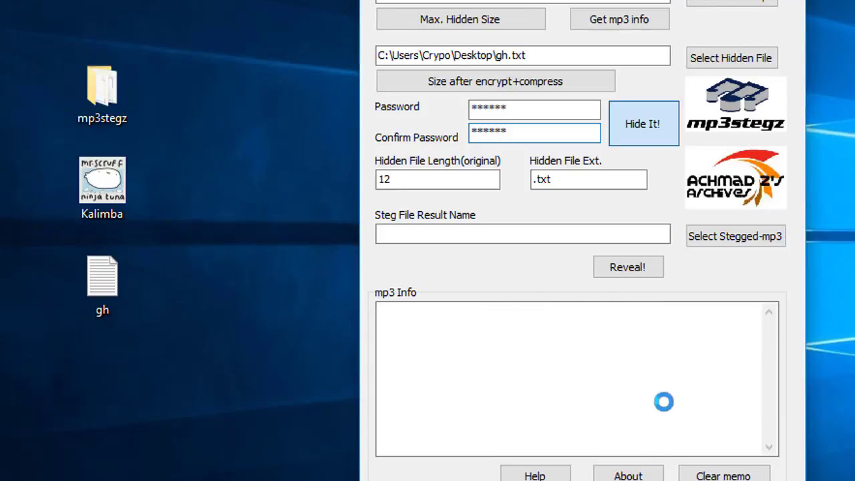The width and height of the screenshot is (855, 481).
Task: Click the Get mp3 info button
Action: [619, 19]
